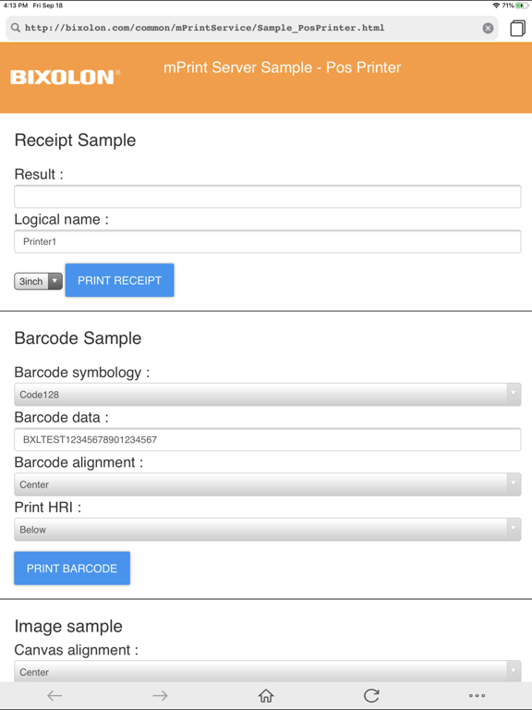The height and width of the screenshot is (710, 532).
Task: Go to the home page icon
Action: pos(266,695)
